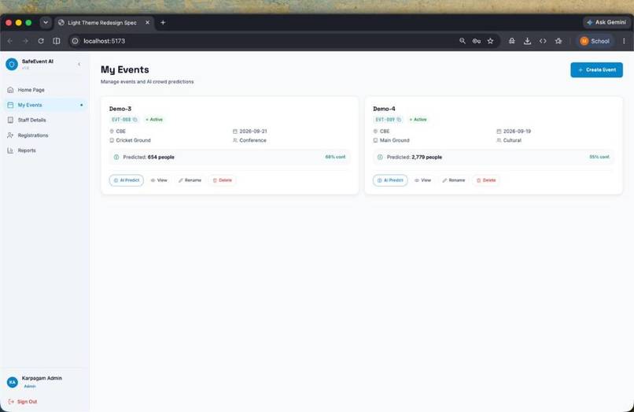Click the browser back arrow
The width and height of the screenshot is (634, 412).
(x=10, y=41)
